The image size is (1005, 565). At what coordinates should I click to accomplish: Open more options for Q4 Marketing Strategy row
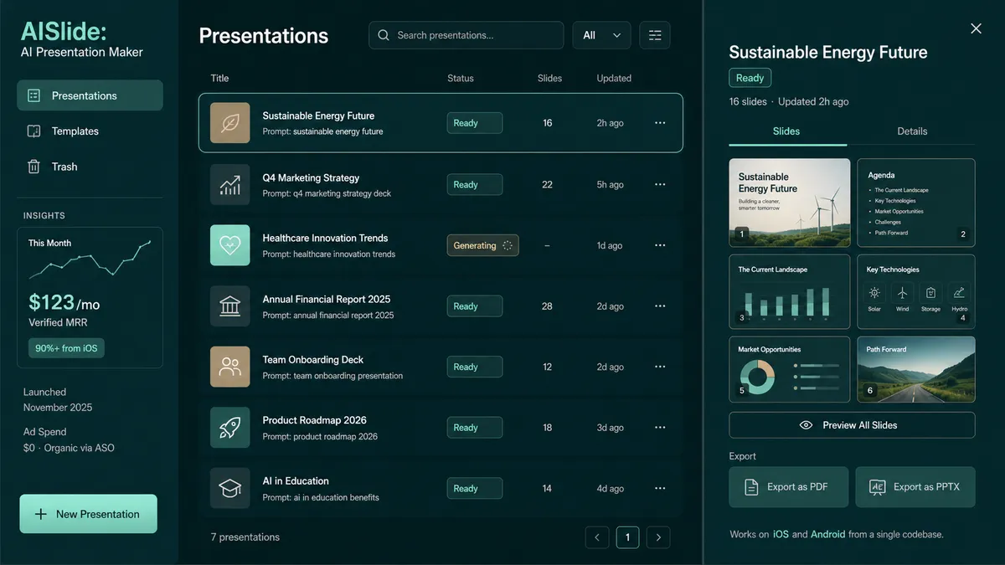tap(660, 185)
